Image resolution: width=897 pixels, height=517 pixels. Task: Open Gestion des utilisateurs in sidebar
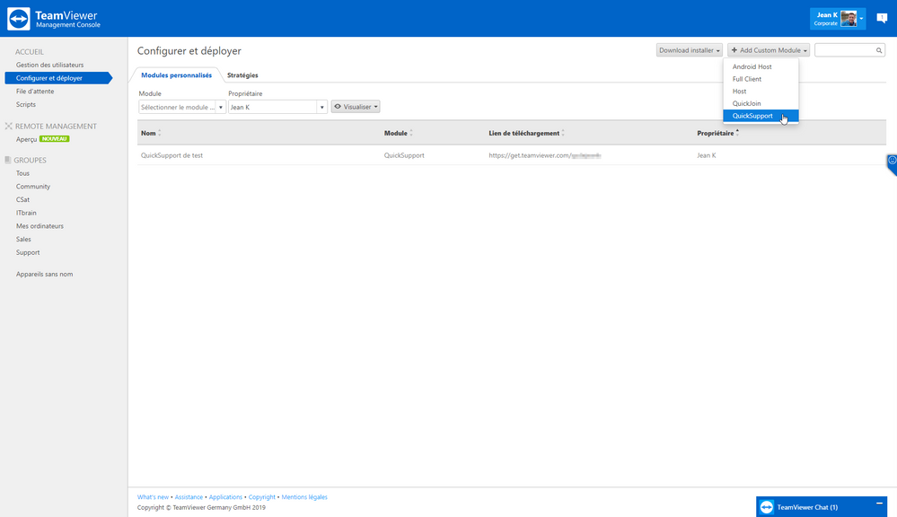click(49, 66)
